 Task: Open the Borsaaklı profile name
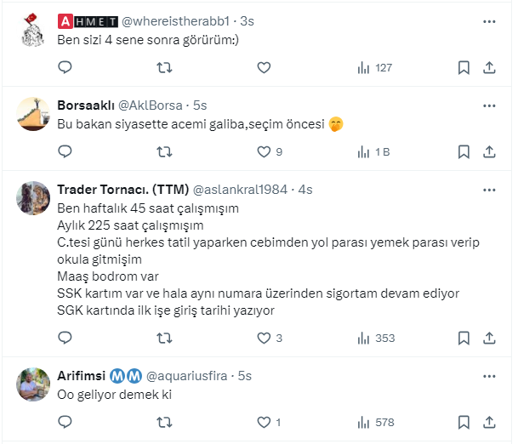(80, 105)
